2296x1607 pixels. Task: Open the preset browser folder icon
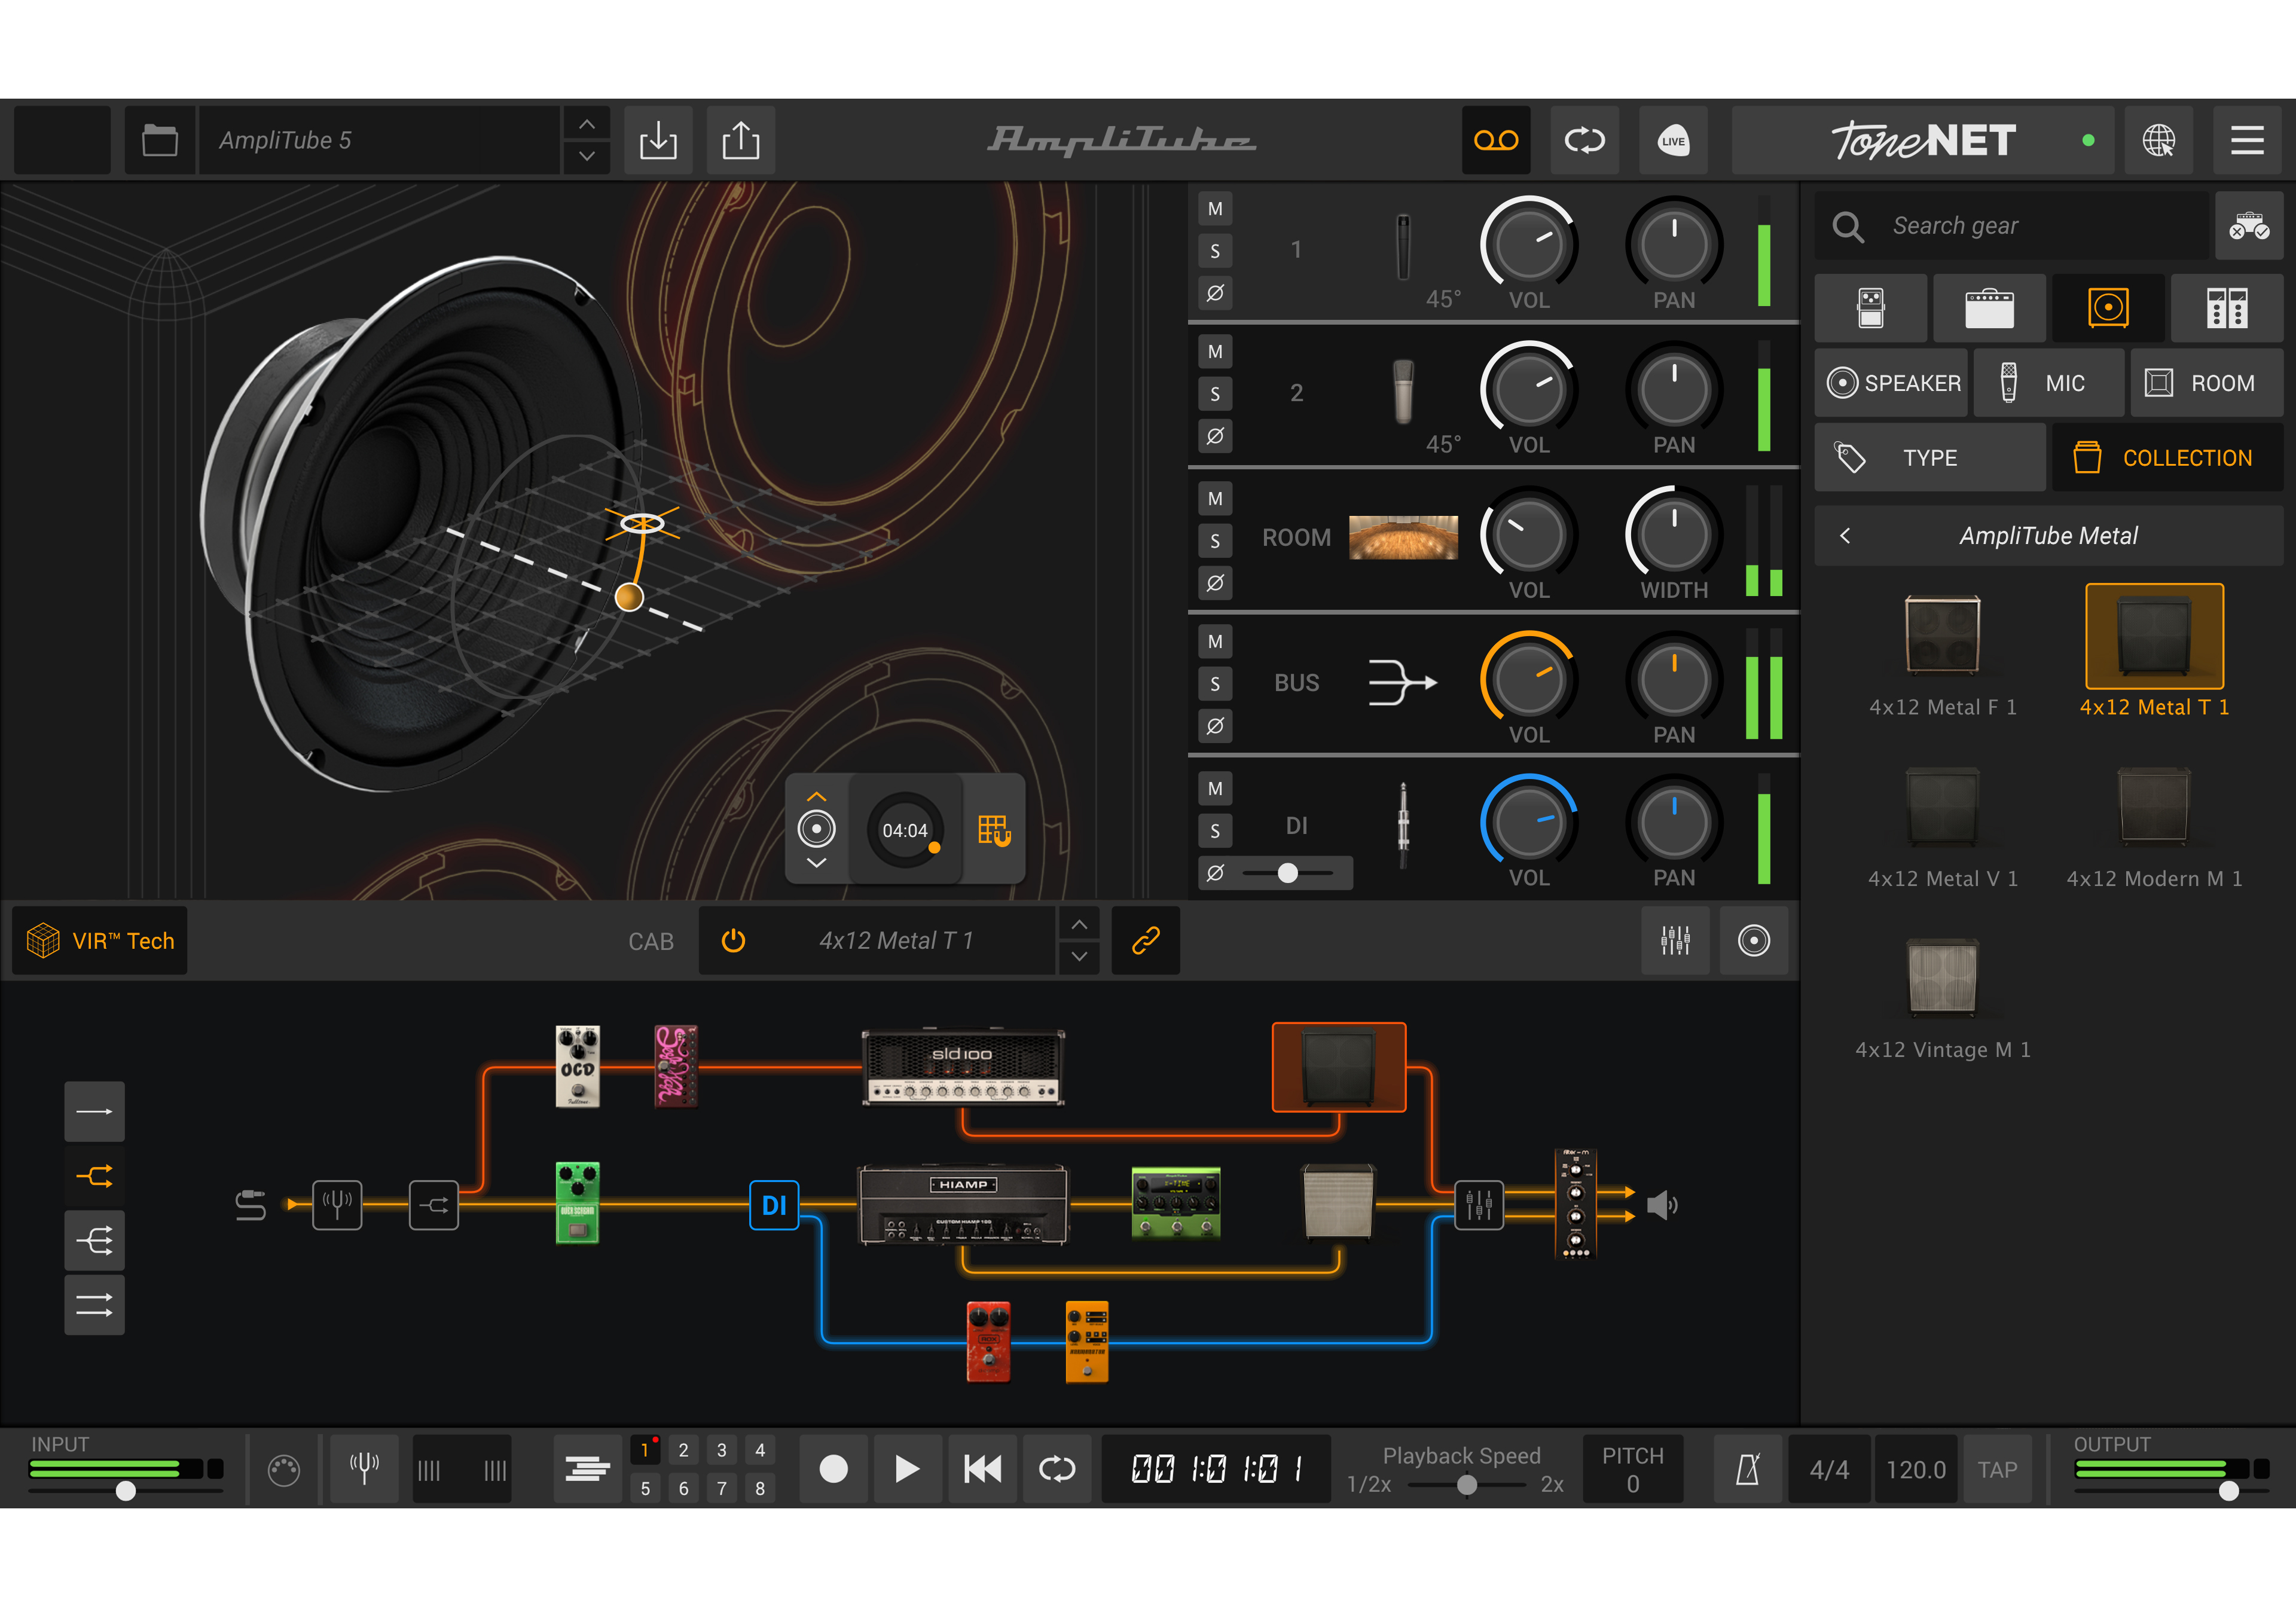pos(159,140)
